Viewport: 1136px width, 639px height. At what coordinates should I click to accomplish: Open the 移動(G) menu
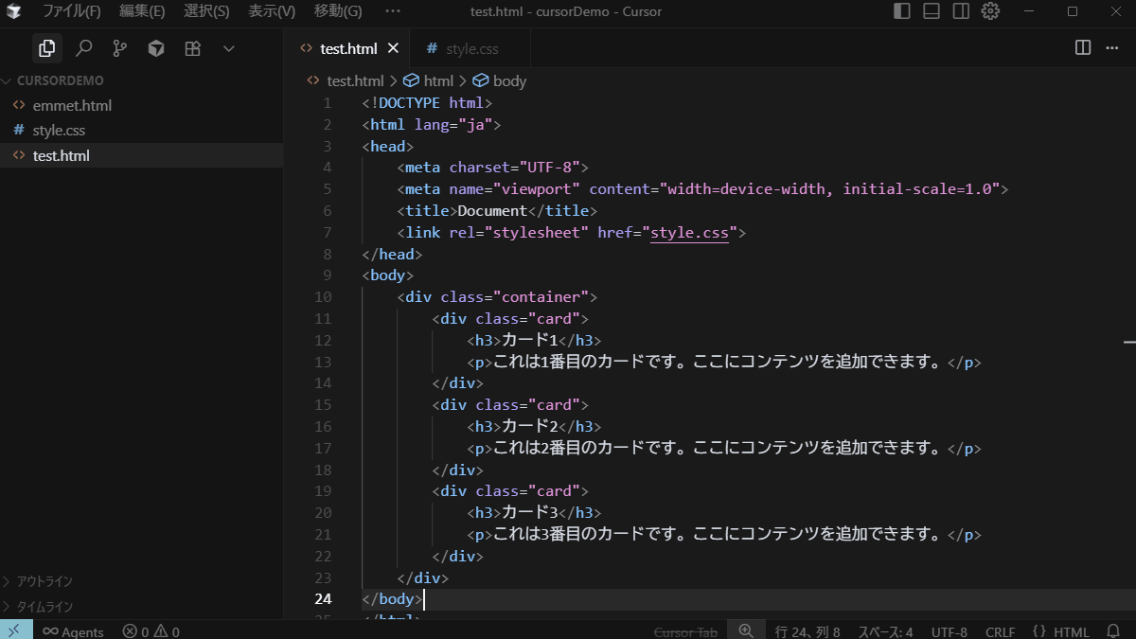pyautogui.click(x=338, y=11)
